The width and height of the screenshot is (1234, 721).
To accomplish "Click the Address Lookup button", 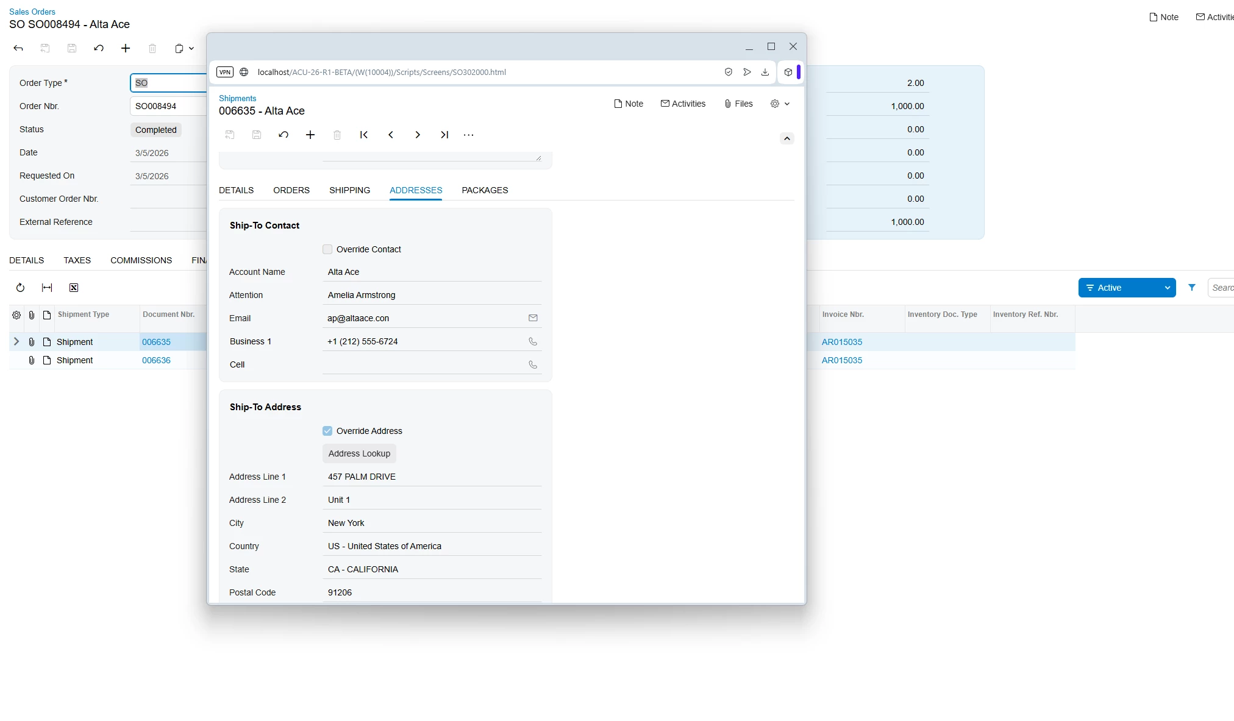I will tap(359, 453).
